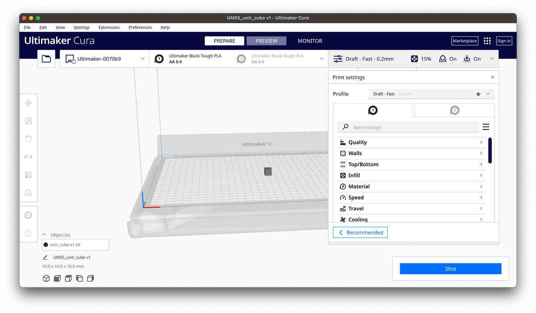Switch to the PREVIEW stage
This screenshot has width=536, height=313.
[x=267, y=41]
